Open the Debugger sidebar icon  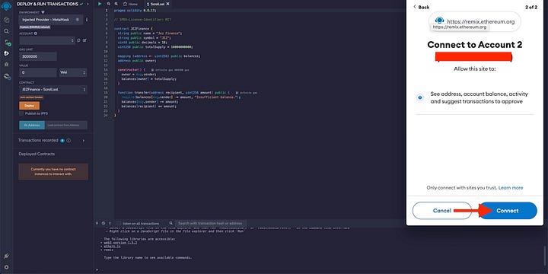(x=6, y=64)
